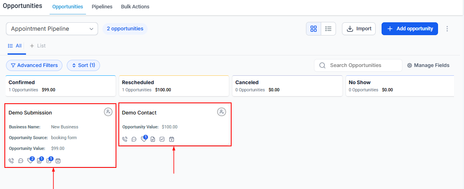464x189 pixels.
Task: Open the Appointment Pipeline dropdown
Action: (52, 29)
